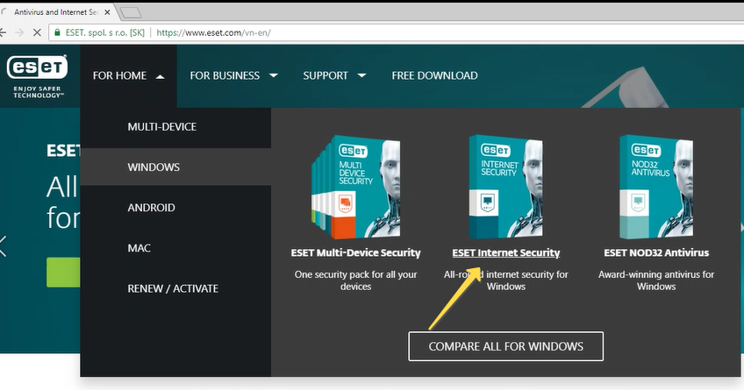Open the ESET Multi-Device Security link
This screenshot has height=390, width=744.
[x=356, y=252]
